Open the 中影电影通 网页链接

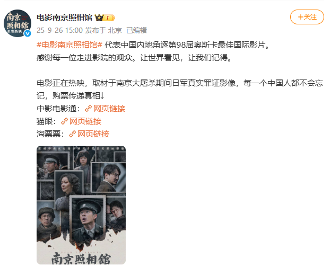[x=109, y=109]
